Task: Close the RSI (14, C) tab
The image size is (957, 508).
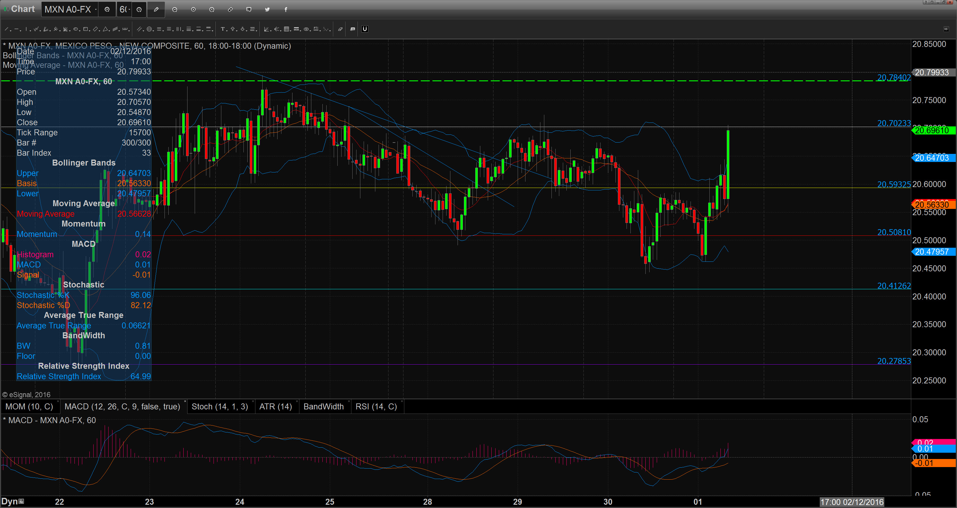Action: click(402, 402)
